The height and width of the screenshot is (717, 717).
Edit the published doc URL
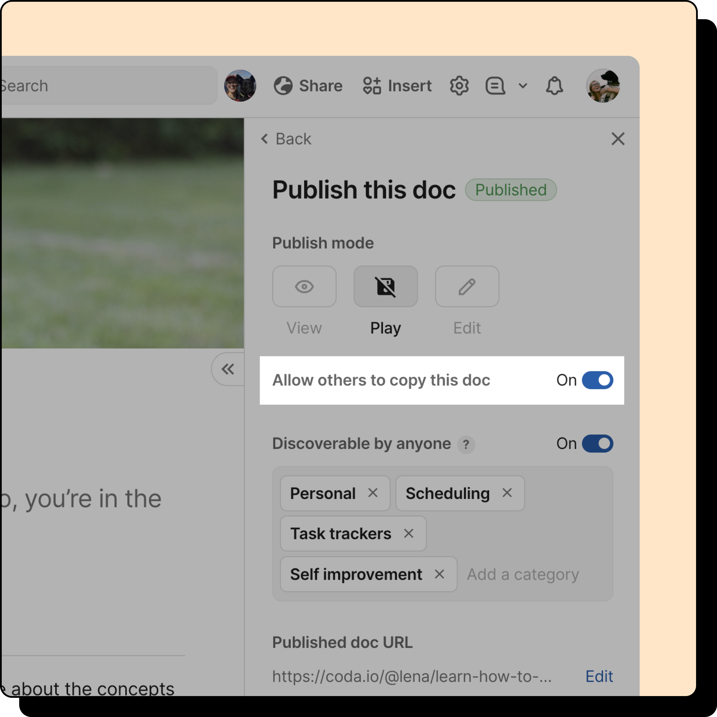(599, 676)
